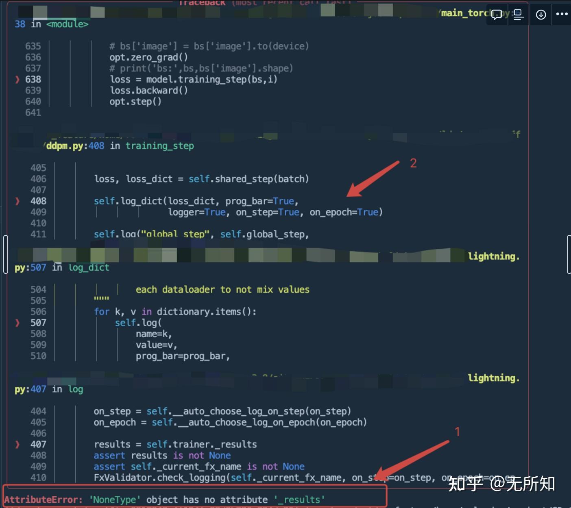Click the 'AttributeError:' error label
571x508 pixels.
pos(44,499)
